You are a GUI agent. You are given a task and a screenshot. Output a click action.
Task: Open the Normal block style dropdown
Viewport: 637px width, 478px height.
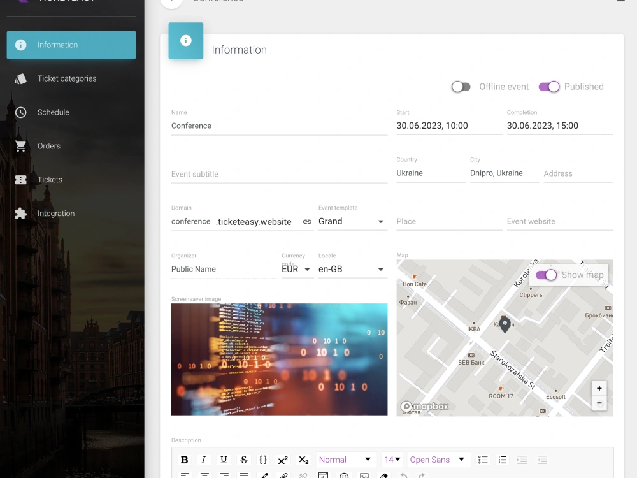point(345,460)
